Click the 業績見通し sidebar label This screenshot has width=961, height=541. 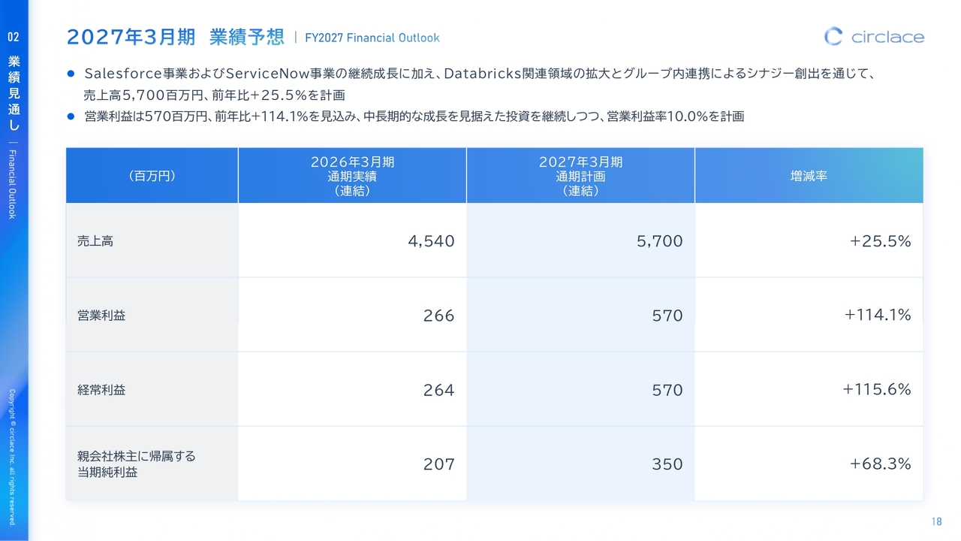(14, 94)
